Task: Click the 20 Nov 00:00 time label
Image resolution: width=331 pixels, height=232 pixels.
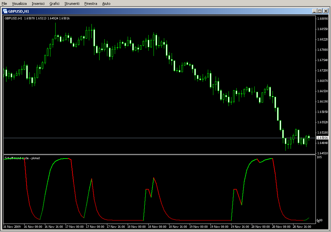Action: coord(261,227)
